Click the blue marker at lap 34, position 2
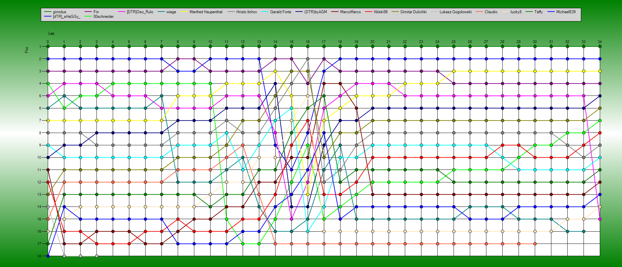 pos(600,59)
